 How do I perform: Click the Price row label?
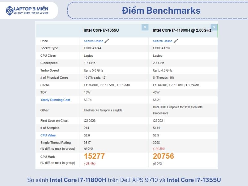pyautogui.click(x=44, y=41)
